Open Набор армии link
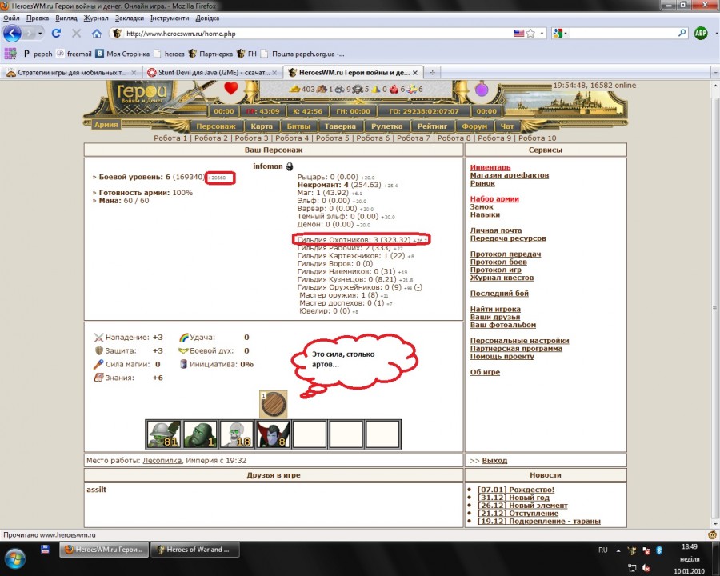 (494, 199)
